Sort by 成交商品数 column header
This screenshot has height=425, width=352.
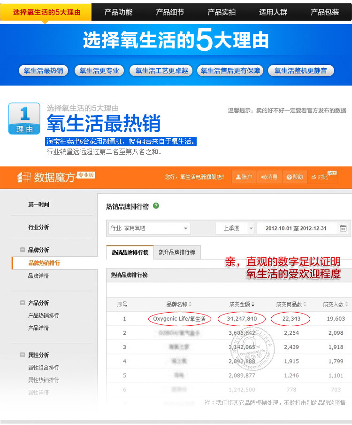point(291,304)
